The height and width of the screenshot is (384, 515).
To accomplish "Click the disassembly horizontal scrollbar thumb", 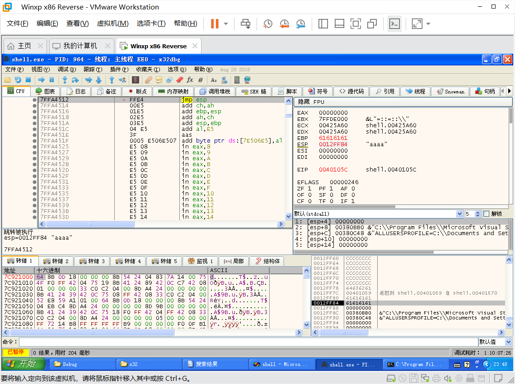I will coord(90,224).
